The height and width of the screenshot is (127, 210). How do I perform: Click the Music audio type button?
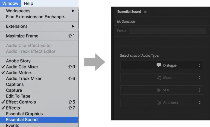[x=162, y=78]
